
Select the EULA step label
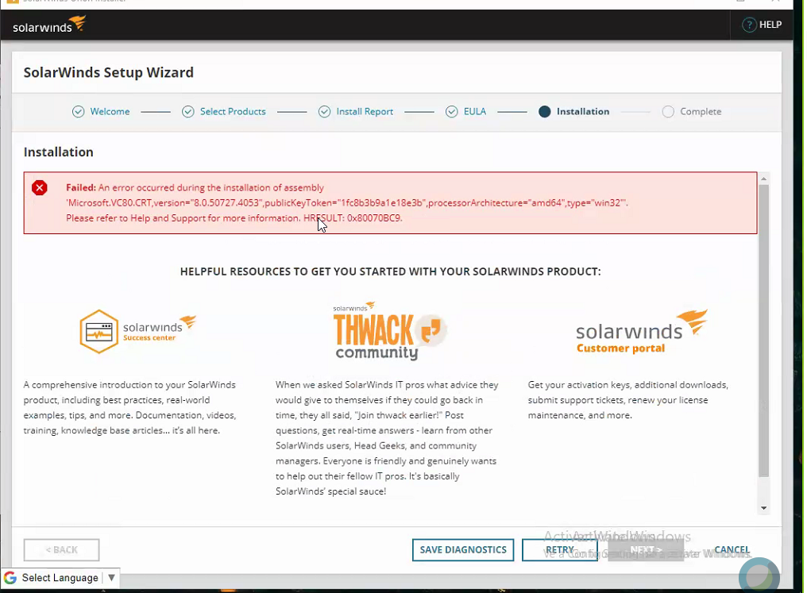point(474,112)
